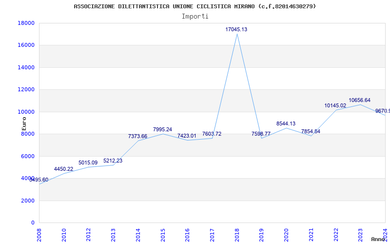Click the 2021 year tick label
Viewport: 390px width, 244px height.
click(311, 235)
